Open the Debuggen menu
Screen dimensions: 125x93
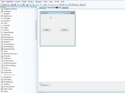pyautogui.click(x=39, y=2)
